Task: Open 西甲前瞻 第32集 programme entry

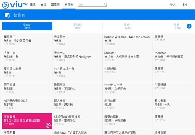Action: pyautogui.click(x=27, y=89)
